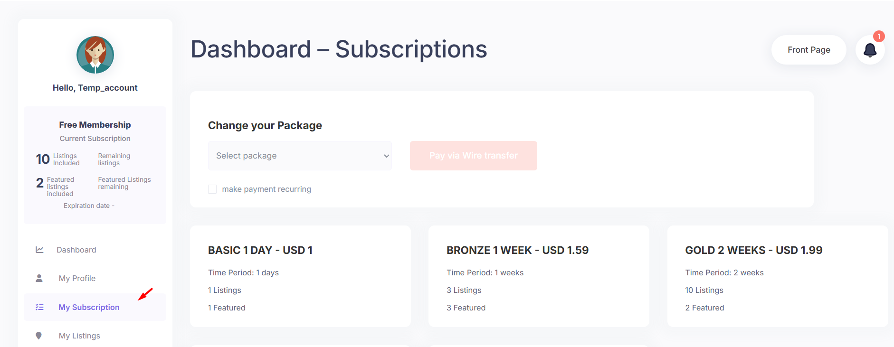Select My Subscription in sidebar menu

89,307
